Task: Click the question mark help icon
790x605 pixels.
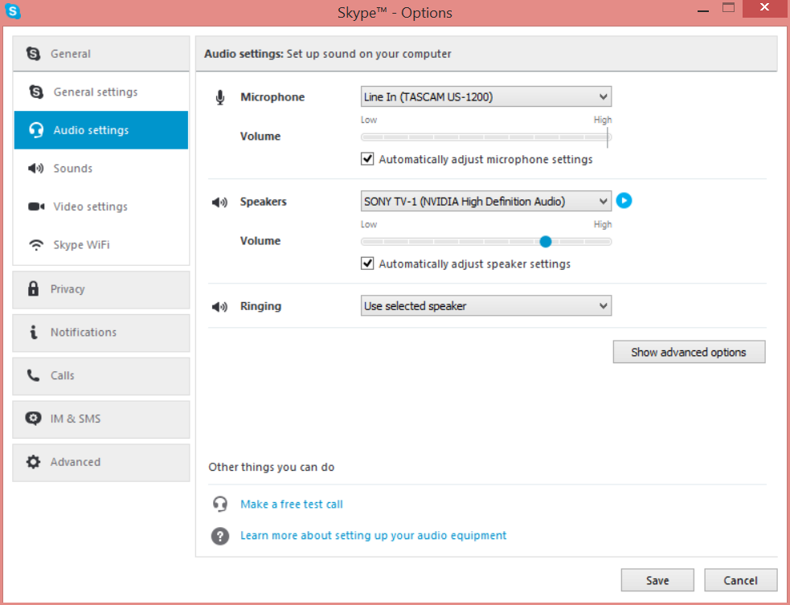Action: [220, 536]
